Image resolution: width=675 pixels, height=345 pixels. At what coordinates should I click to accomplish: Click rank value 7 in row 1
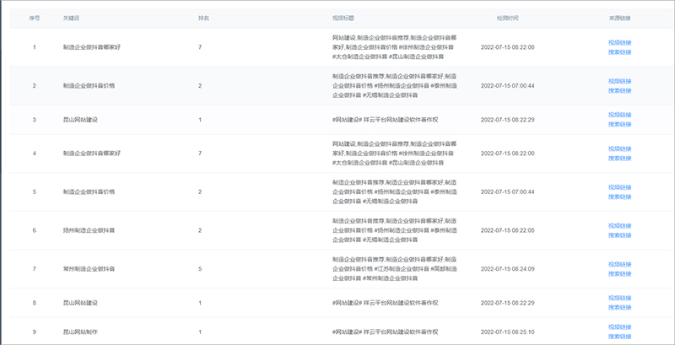tap(200, 47)
